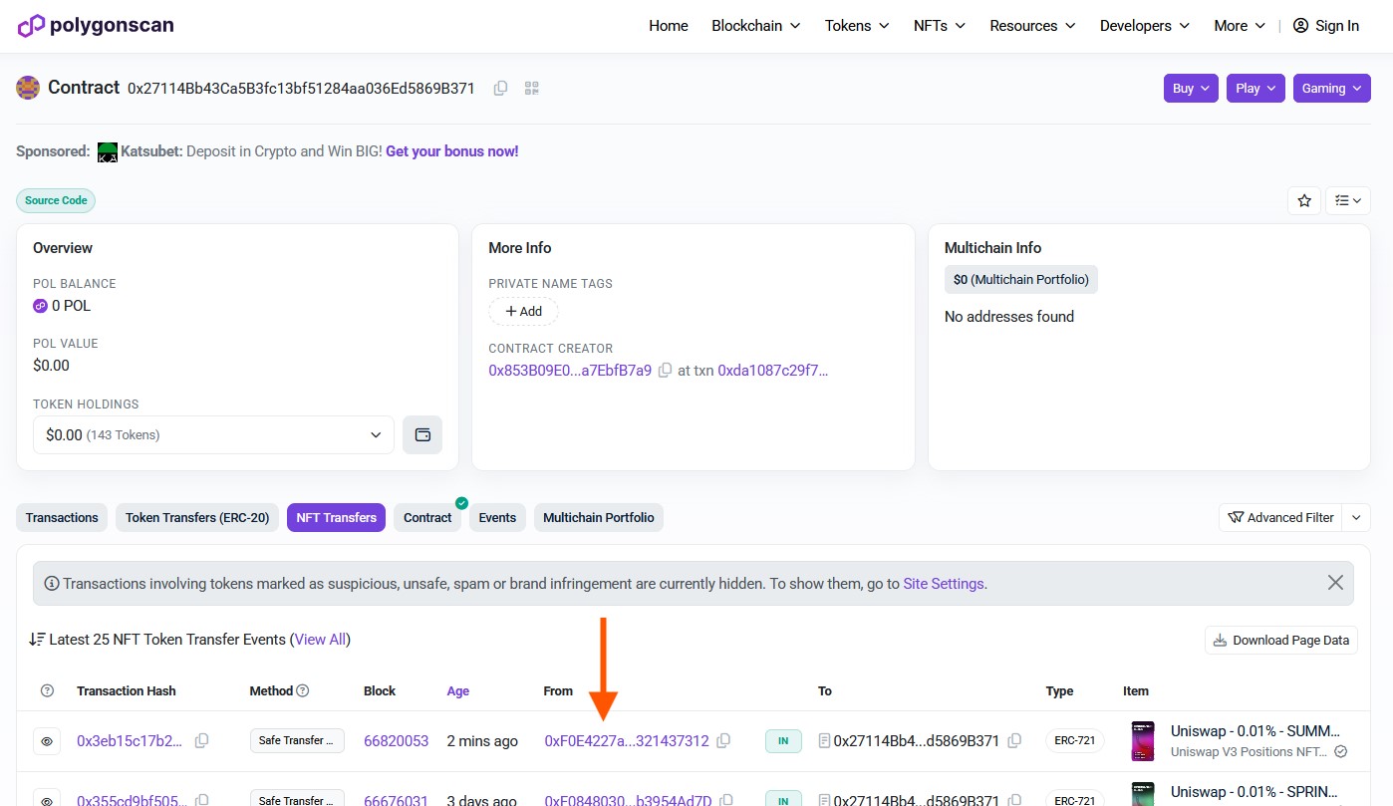Click the help icon next to Method column
The image size is (1393, 806).
[x=303, y=690]
